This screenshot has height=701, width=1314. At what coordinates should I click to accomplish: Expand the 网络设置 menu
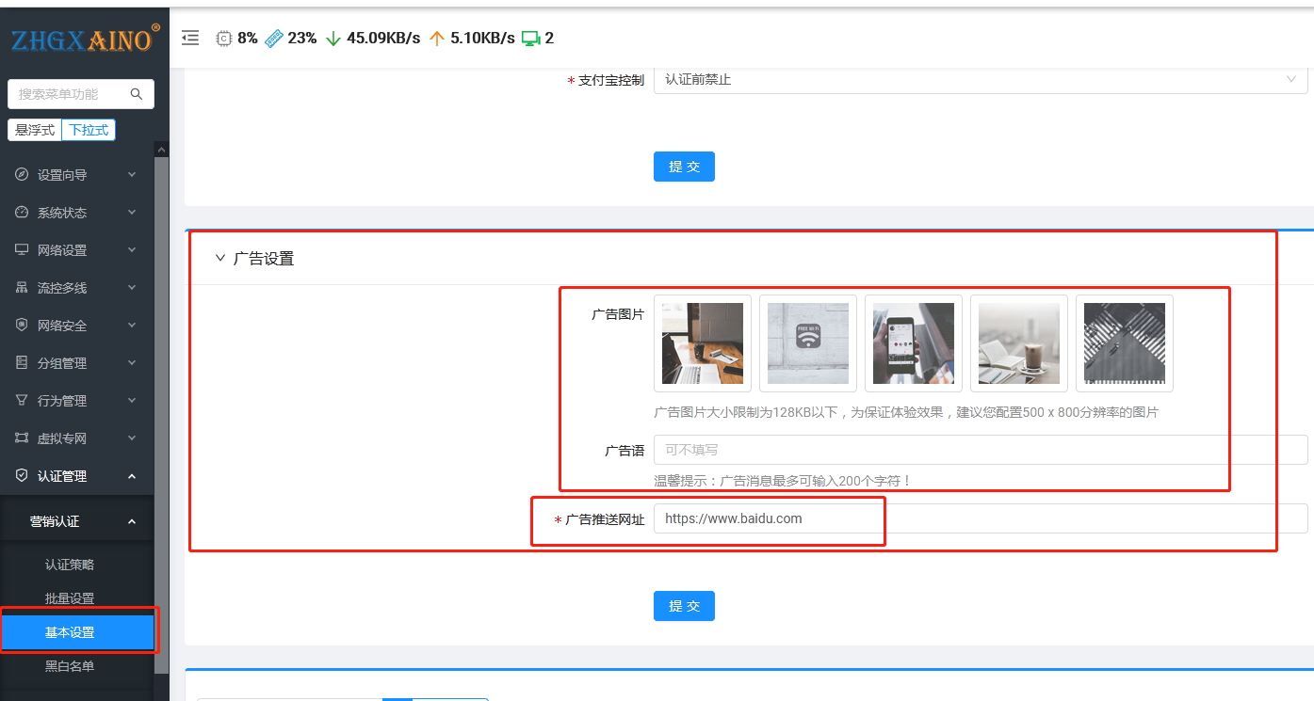tap(75, 250)
